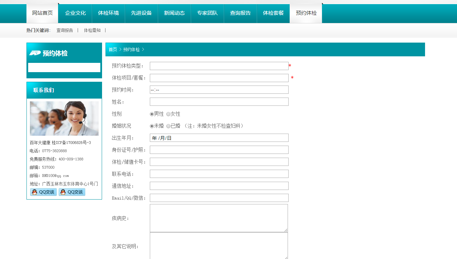Image resolution: width=457 pixels, height=259 pixels.
Task: Click the phone number 0775-3820888
Action: point(54,151)
